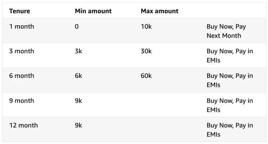Click Pay in EMIs text in 12 month row

[x=230, y=130]
